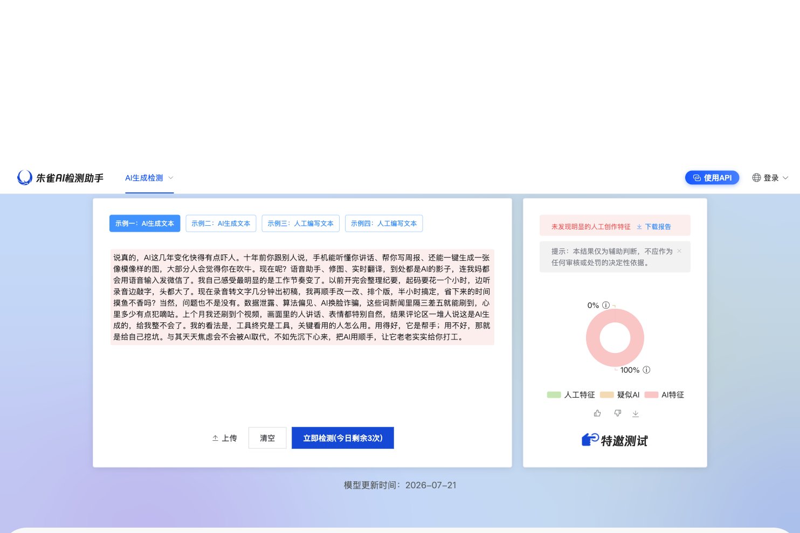This screenshot has height=533, width=800.
Task: Click the info icon beside 0%
Action: coord(606,305)
